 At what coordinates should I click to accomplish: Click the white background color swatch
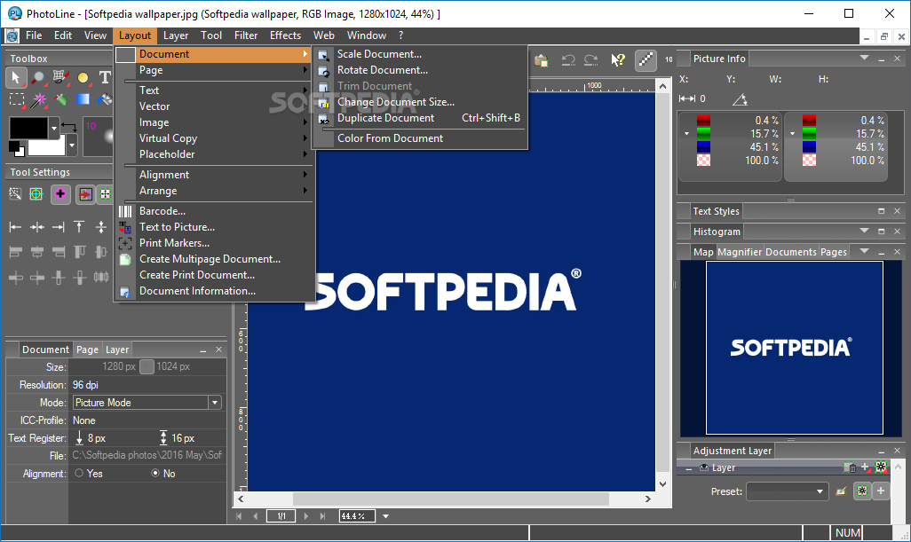point(46,147)
